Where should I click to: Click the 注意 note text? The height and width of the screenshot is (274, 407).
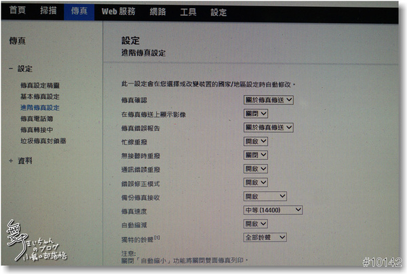[x=128, y=254]
